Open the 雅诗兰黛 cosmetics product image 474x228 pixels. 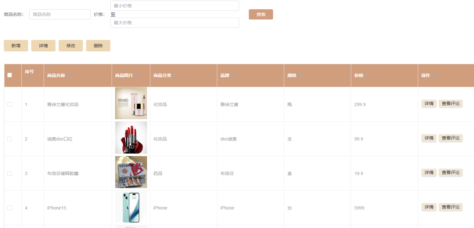(x=131, y=103)
